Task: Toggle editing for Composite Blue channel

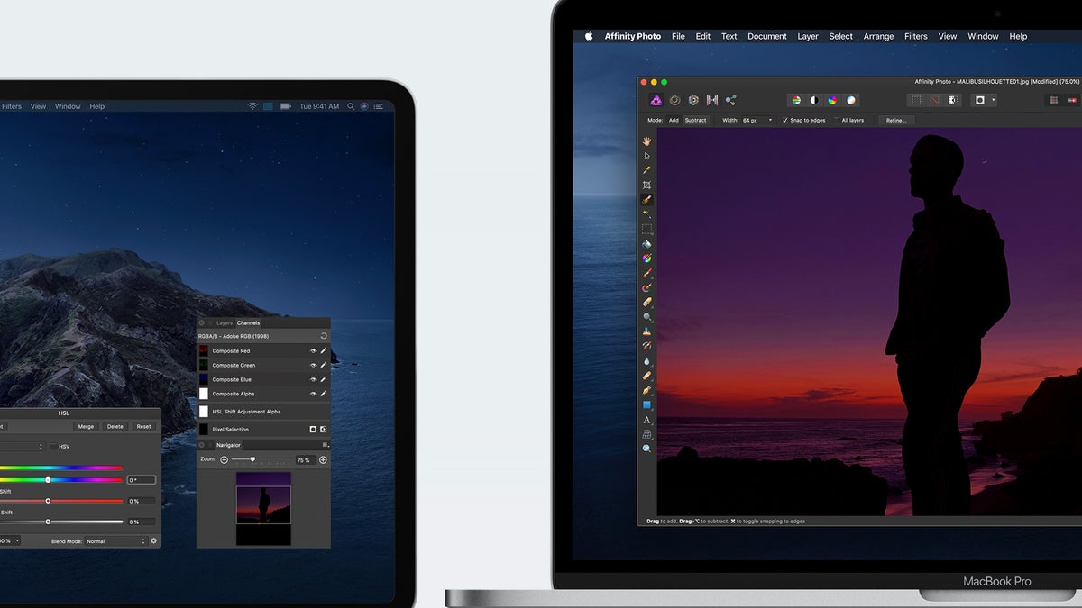Action: pos(324,379)
